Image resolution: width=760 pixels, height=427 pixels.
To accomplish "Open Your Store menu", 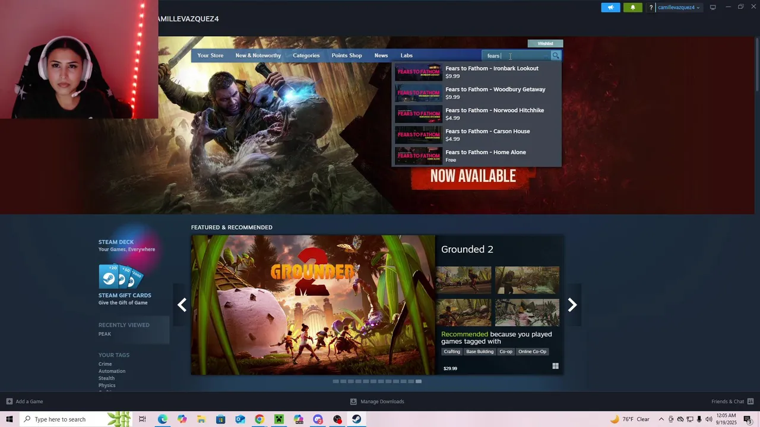I will tap(210, 56).
